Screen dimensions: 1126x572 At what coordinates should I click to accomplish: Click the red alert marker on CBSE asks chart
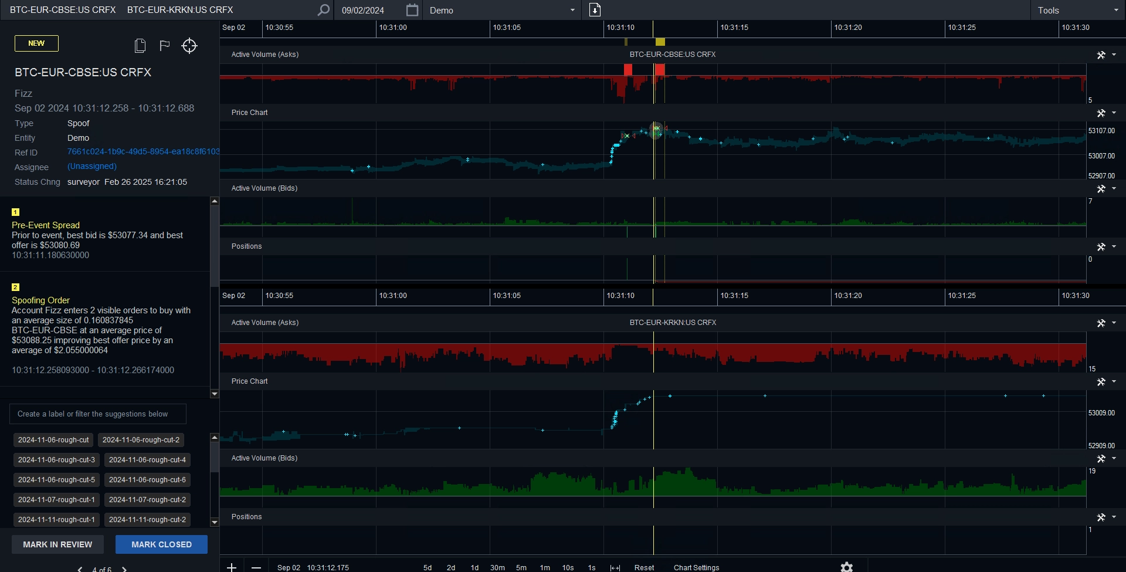660,70
